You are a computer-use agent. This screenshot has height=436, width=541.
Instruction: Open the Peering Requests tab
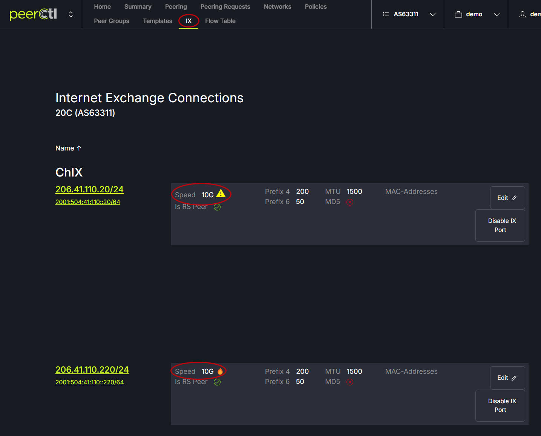[x=225, y=7]
